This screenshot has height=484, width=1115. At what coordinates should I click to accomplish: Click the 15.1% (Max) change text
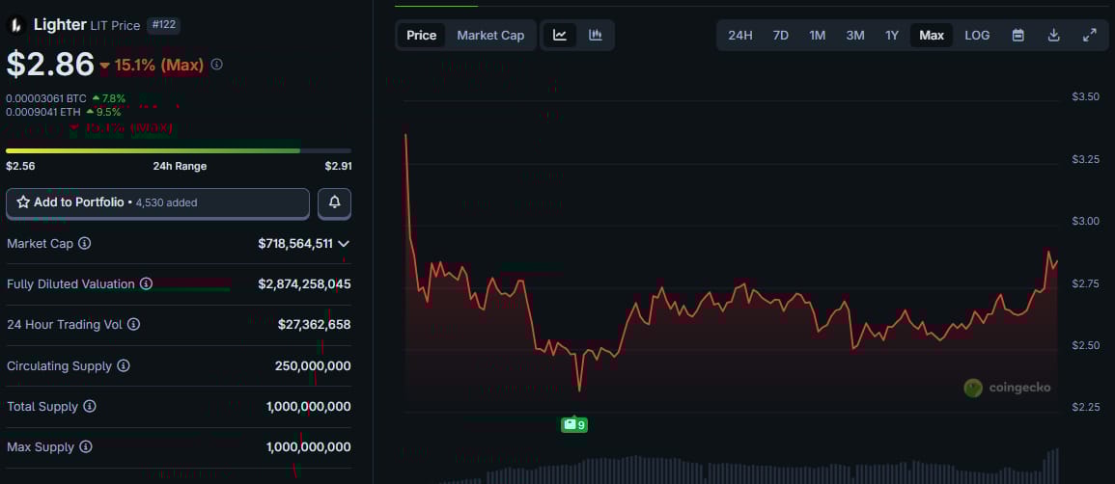[159, 66]
